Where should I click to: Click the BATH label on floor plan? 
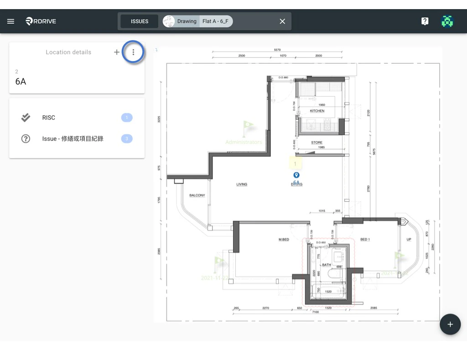pos(327,265)
